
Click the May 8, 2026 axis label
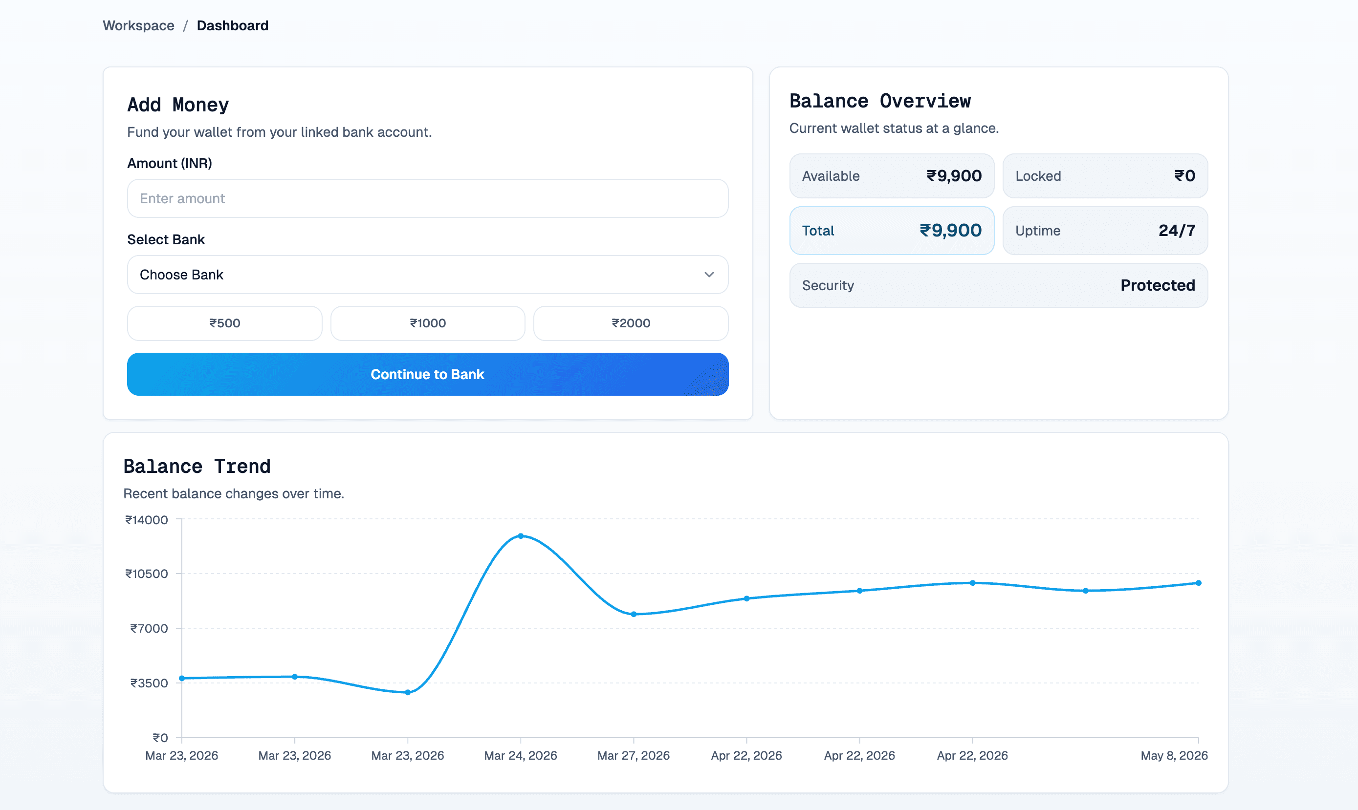click(x=1174, y=755)
